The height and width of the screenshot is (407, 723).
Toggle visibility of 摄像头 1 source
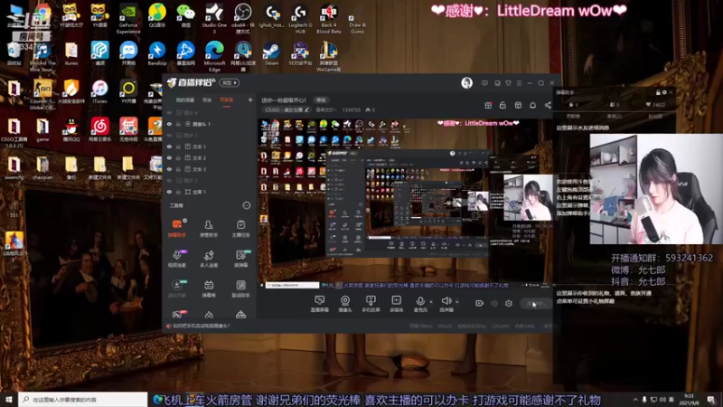tap(169, 124)
